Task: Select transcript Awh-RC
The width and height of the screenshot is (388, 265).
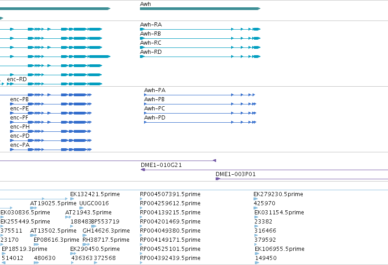Action: point(200,47)
